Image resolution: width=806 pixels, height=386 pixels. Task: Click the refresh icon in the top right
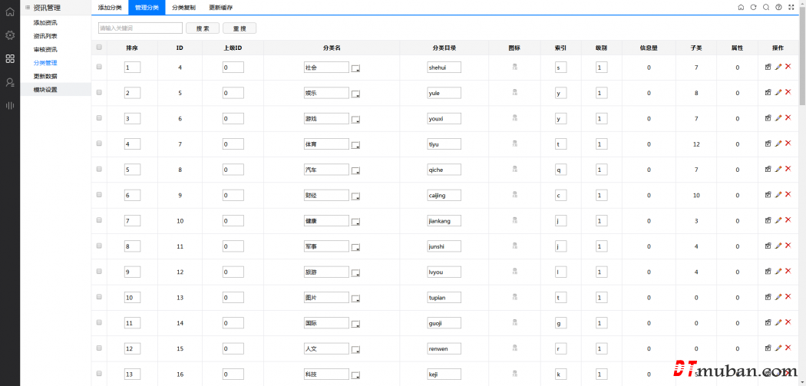(x=753, y=7)
